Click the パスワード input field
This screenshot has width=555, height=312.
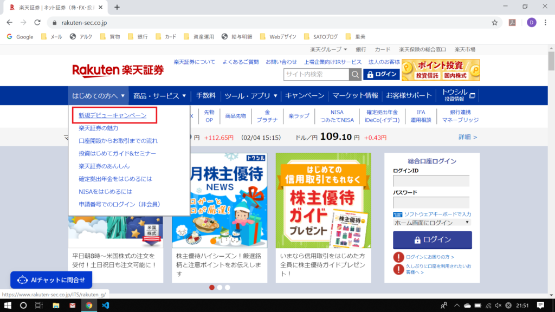(431, 203)
